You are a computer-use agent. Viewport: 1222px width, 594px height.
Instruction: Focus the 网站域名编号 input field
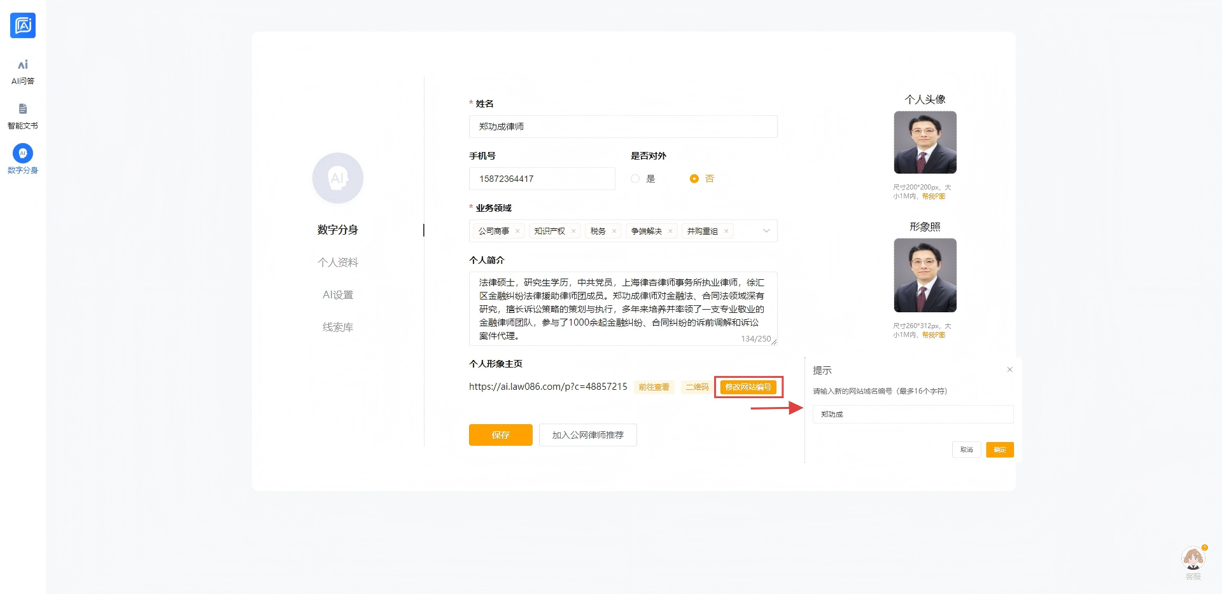pyautogui.click(x=913, y=414)
